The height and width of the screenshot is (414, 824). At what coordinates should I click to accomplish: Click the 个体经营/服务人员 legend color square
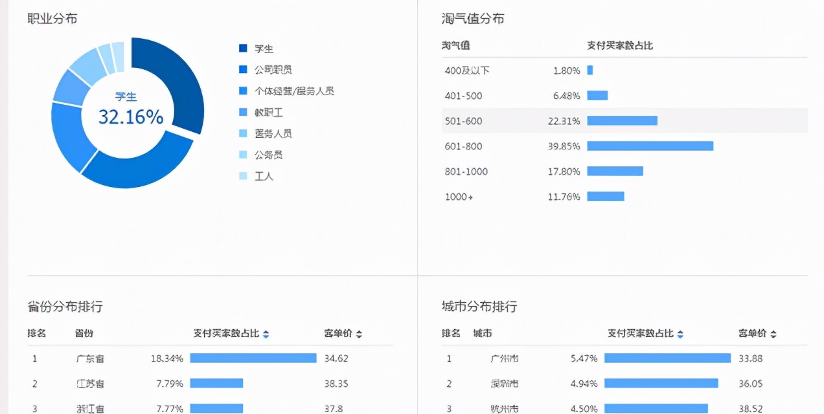tap(243, 91)
